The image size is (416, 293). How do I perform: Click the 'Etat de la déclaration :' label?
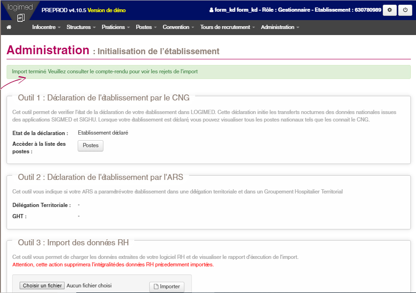pos(40,133)
